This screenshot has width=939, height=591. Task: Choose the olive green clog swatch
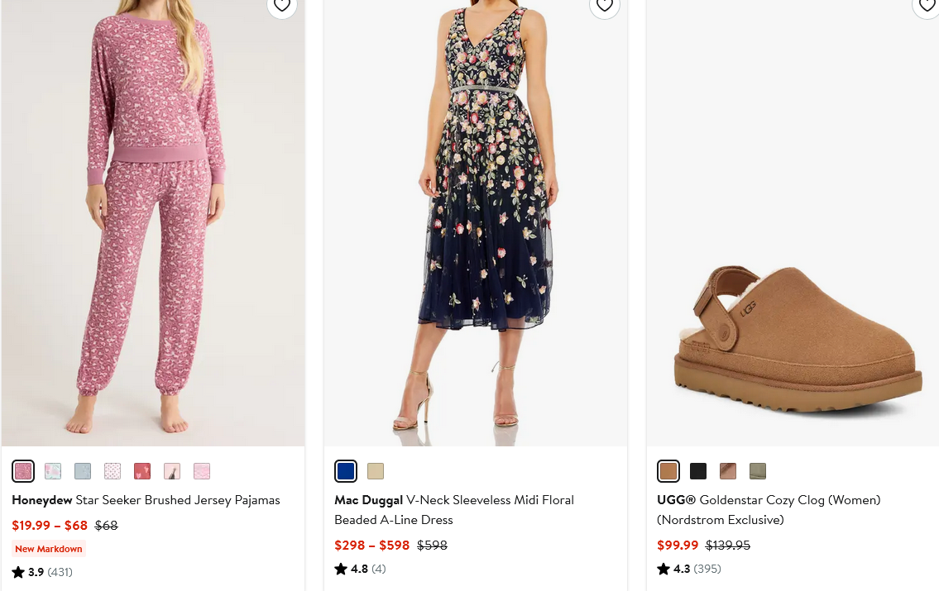click(758, 471)
